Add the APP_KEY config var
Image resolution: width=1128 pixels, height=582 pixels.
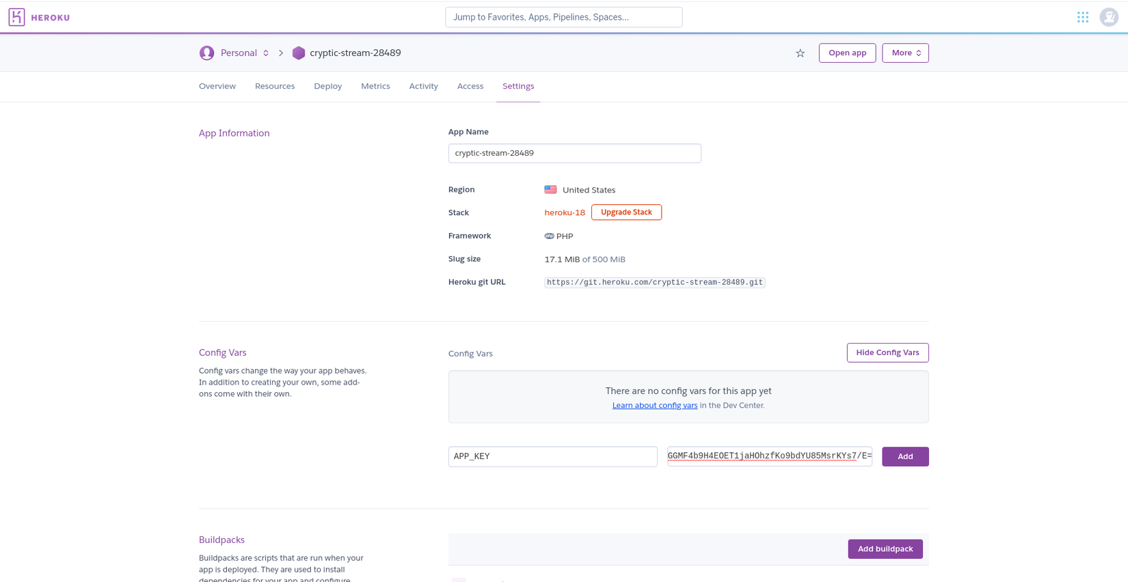click(905, 456)
